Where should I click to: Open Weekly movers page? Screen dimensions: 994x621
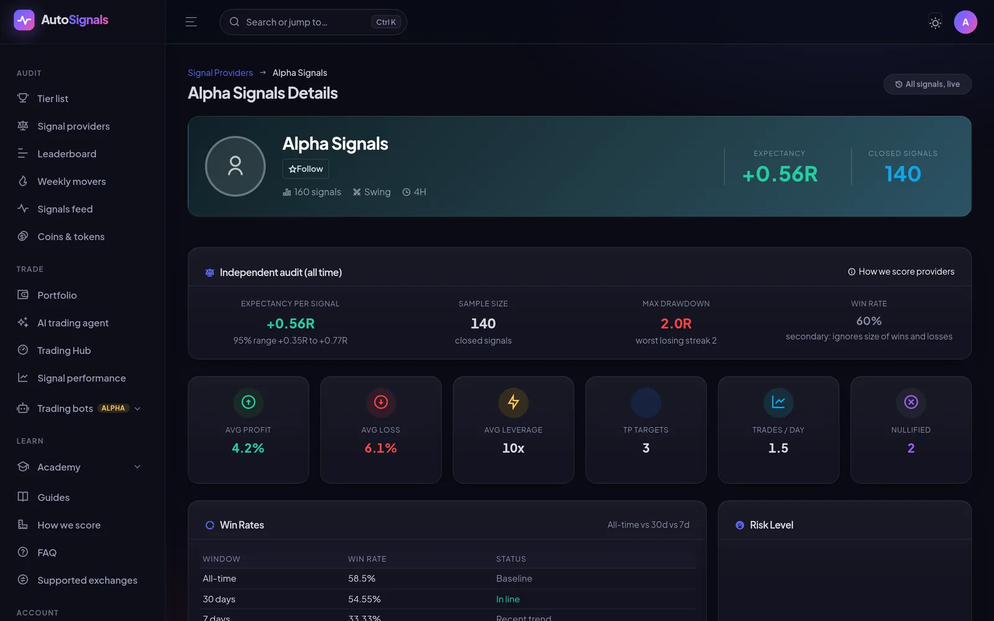point(71,181)
